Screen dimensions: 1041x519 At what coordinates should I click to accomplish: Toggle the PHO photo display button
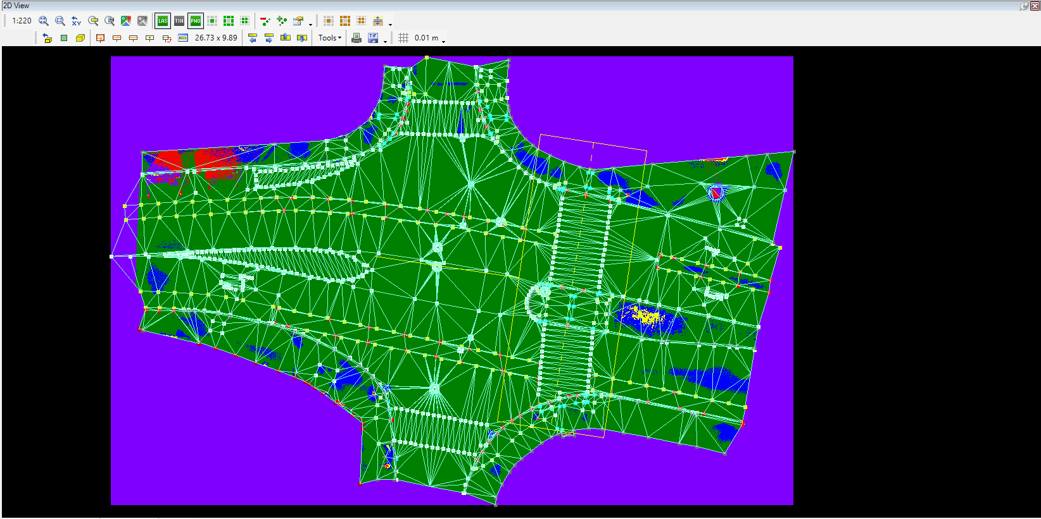[196, 21]
